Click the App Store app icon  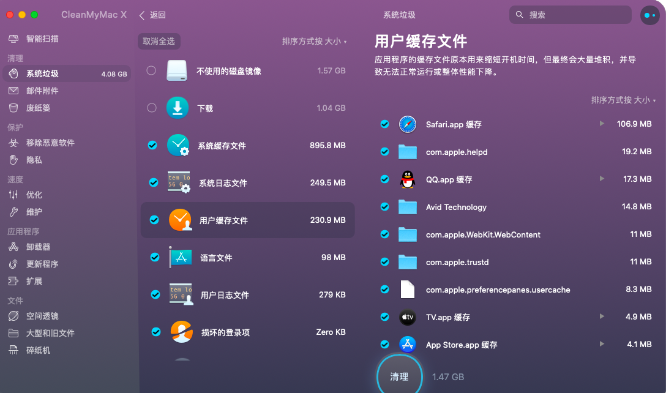[407, 345]
